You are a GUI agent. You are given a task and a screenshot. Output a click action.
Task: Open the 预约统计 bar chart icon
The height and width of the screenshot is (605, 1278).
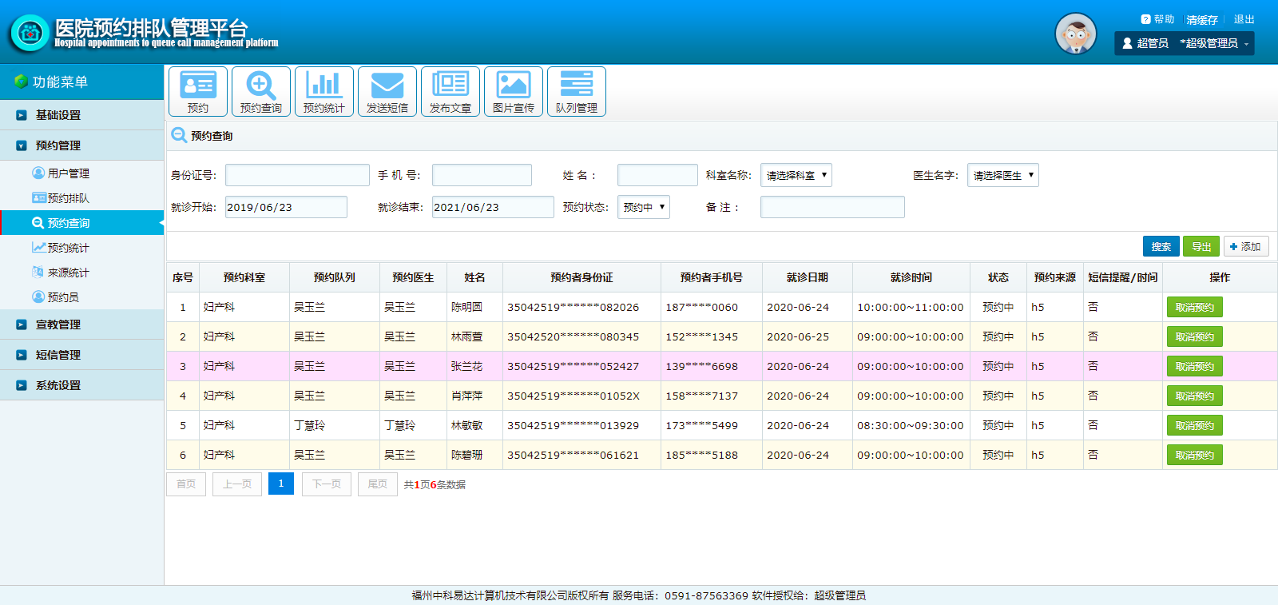[323, 92]
